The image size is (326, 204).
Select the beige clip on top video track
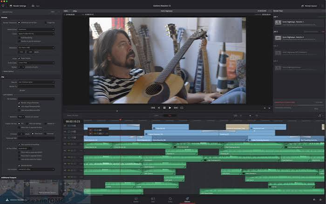tap(238, 127)
